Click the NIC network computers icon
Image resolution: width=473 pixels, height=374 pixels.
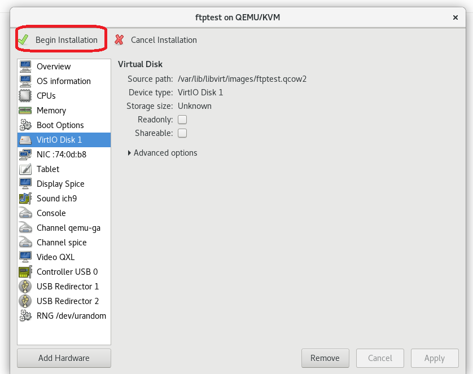25,155
